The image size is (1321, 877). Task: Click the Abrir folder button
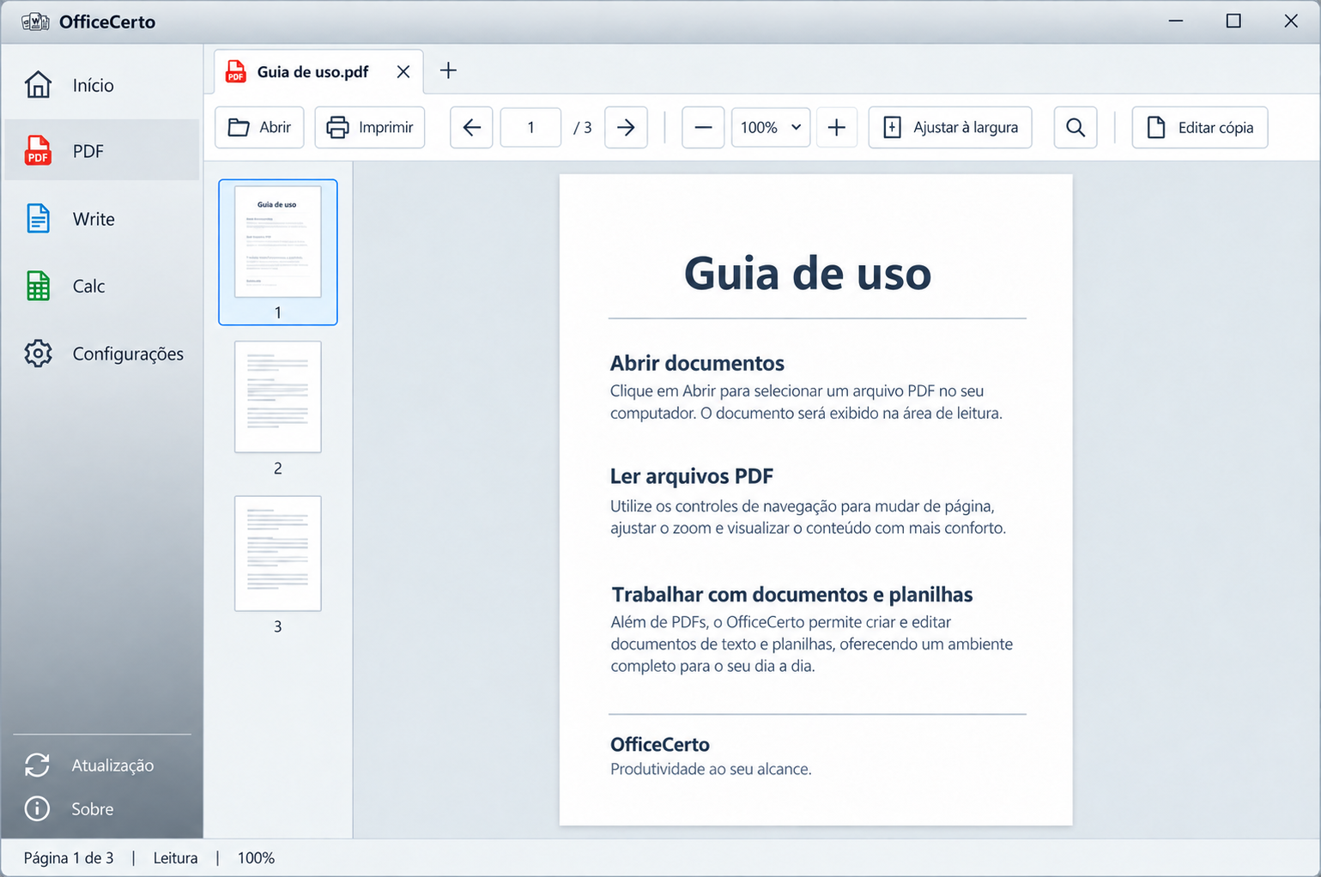pyautogui.click(x=259, y=127)
